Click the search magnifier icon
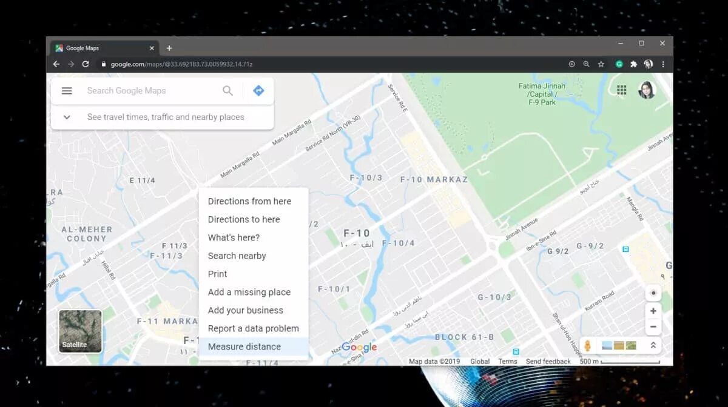This screenshot has width=728, height=407. click(x=227, y=91)
